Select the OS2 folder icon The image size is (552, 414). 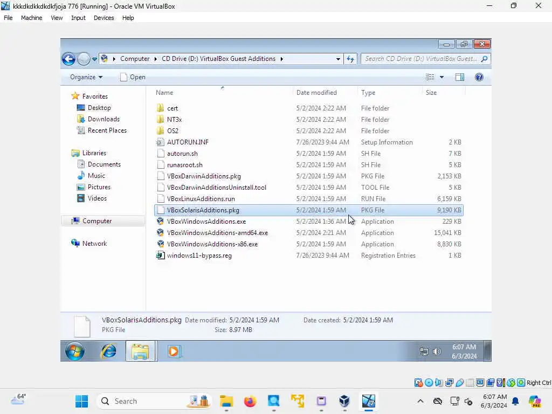160,130
